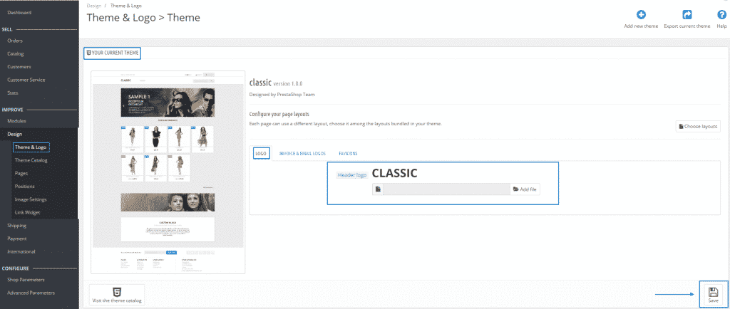This screenshot has width=730, height=309.
Task: Select the Design sidebar section
Action: click(x=14, y=135)
